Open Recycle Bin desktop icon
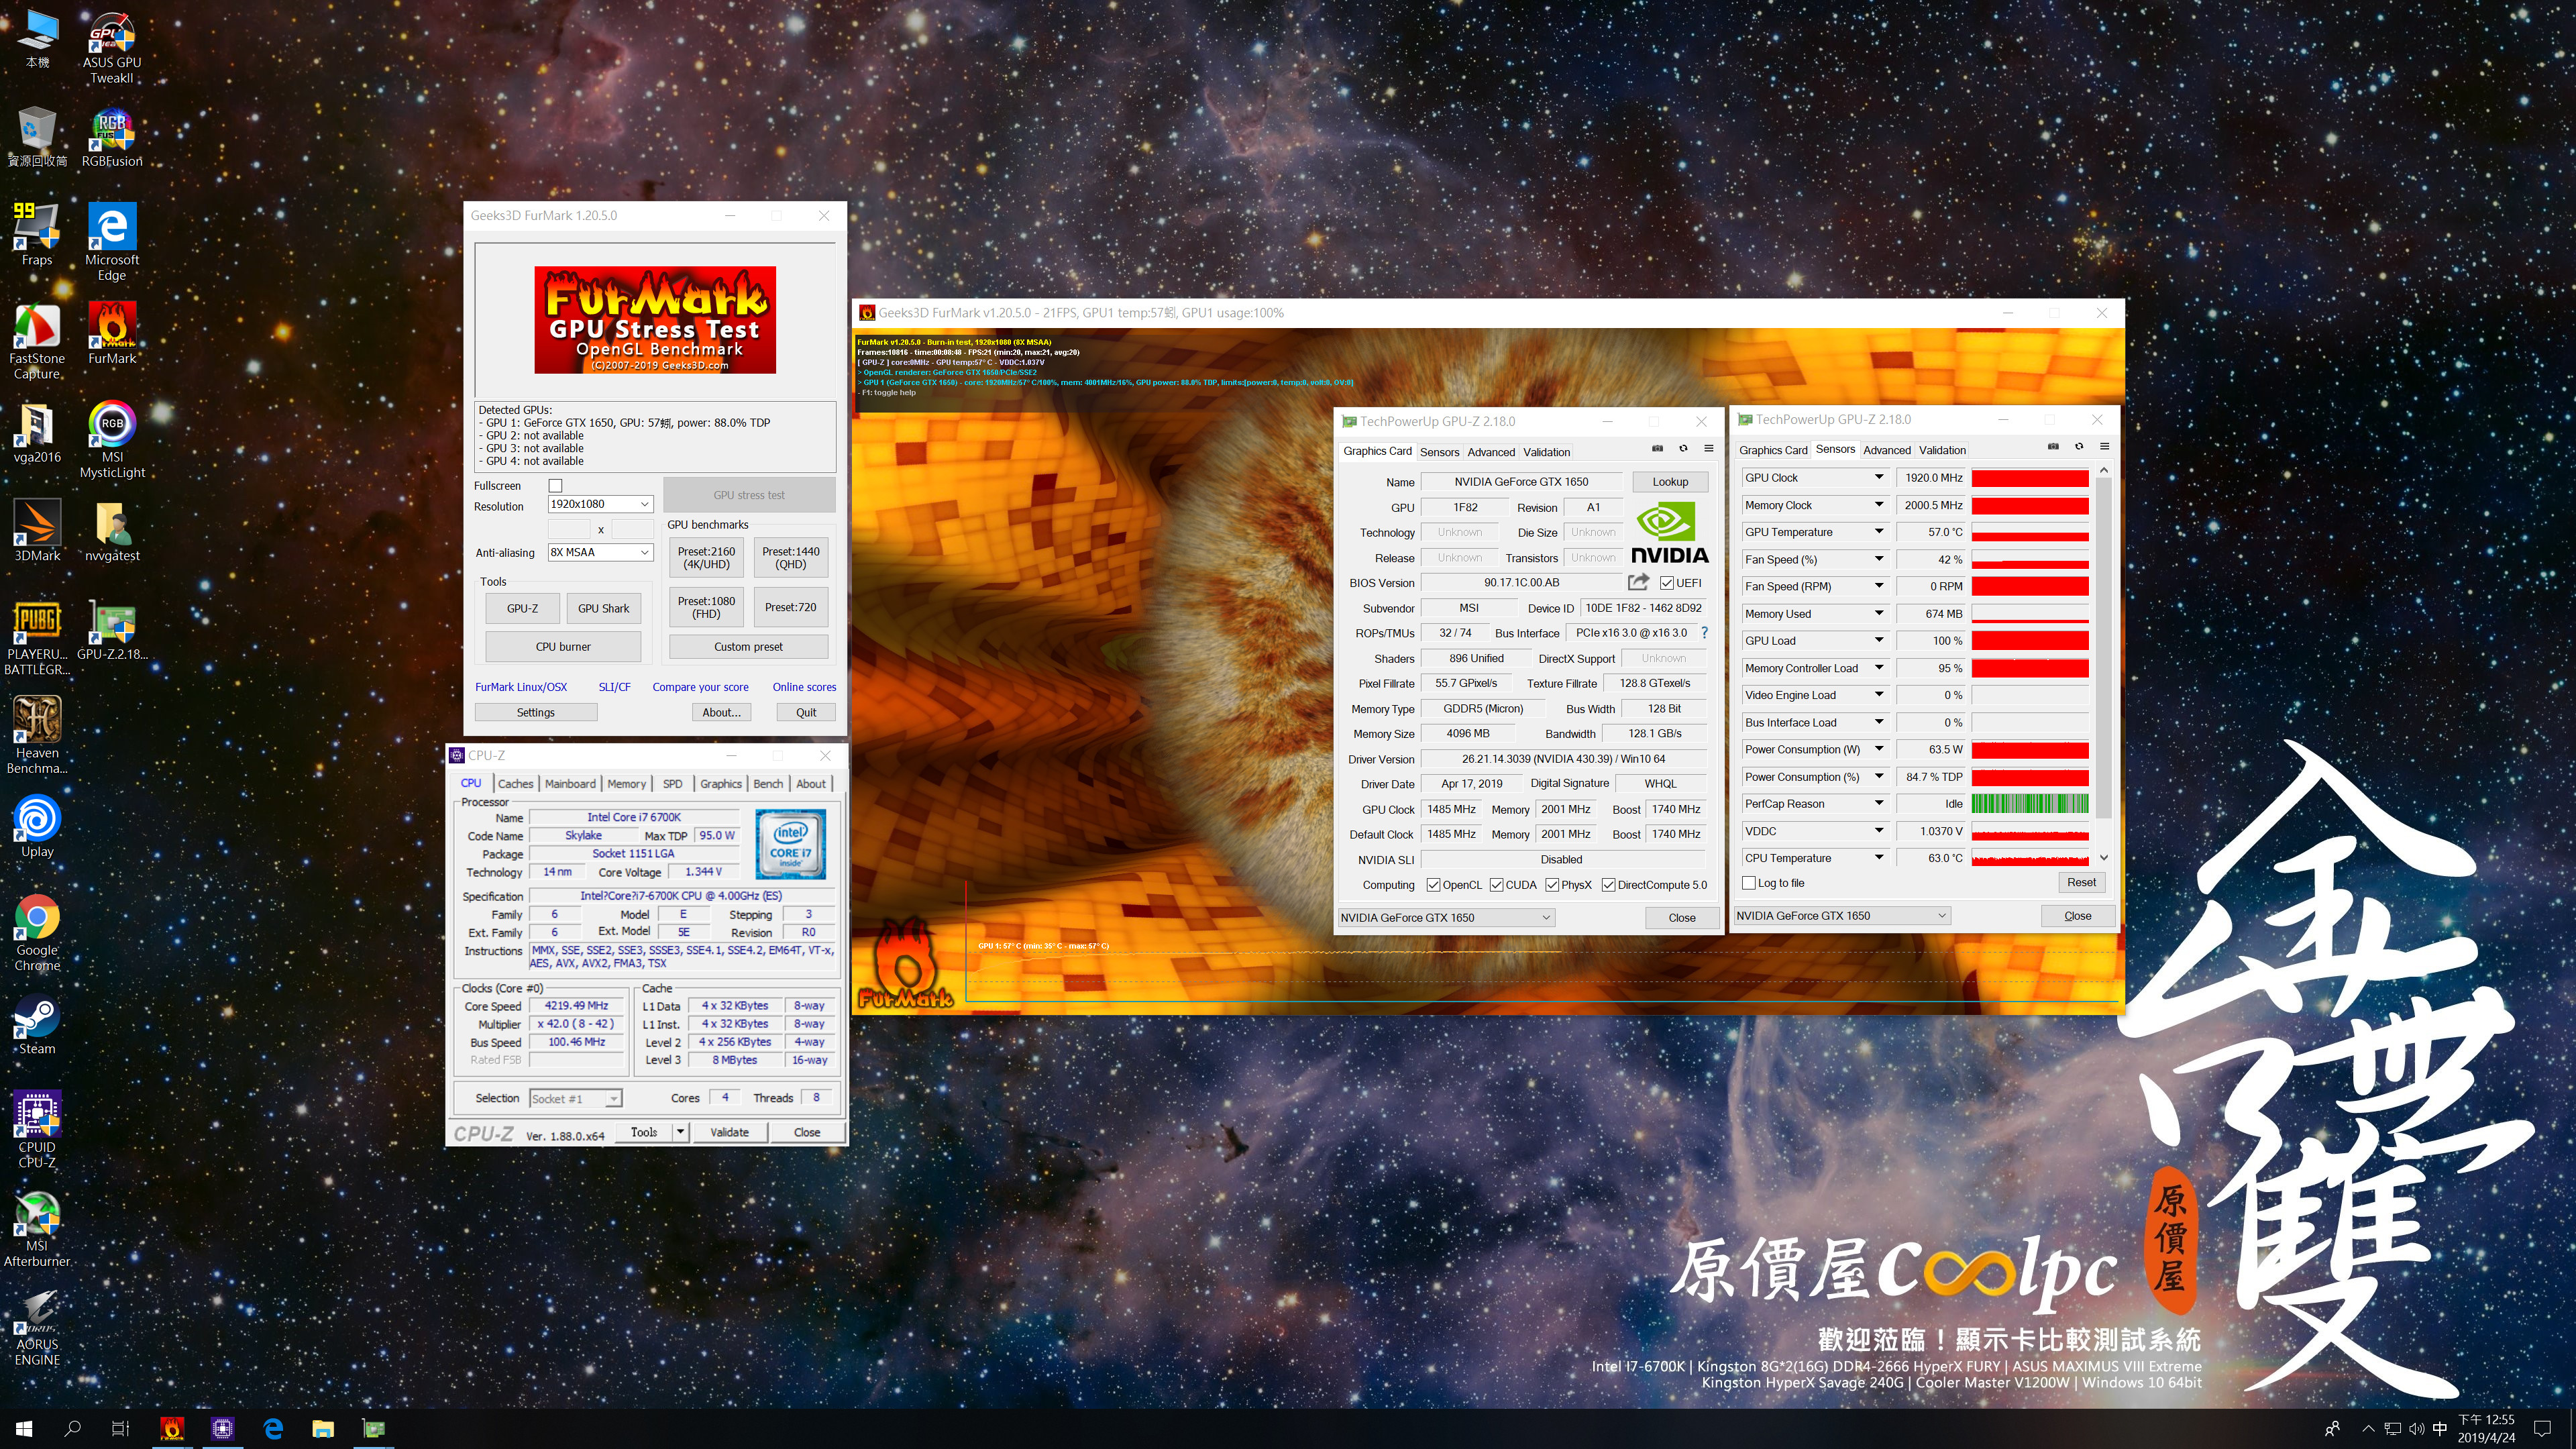The image size is (2576, 1449). pos(37,136)
